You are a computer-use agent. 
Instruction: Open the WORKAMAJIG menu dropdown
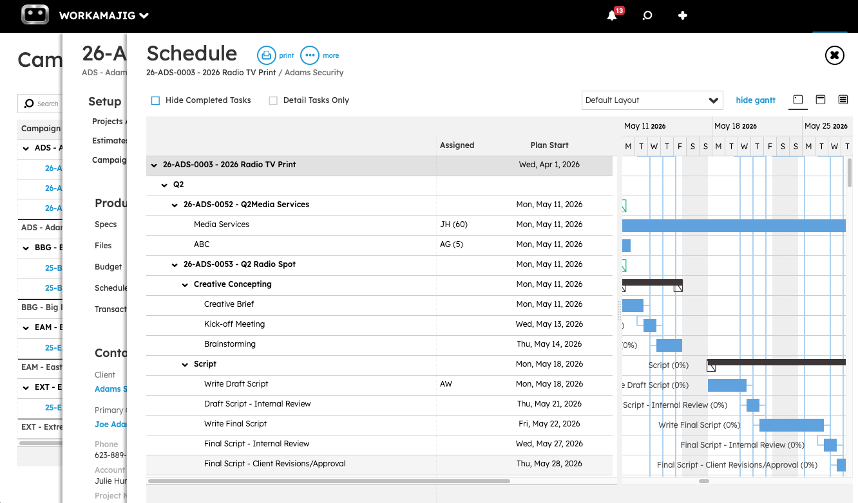pyautogui.click(x=104, y=15)
